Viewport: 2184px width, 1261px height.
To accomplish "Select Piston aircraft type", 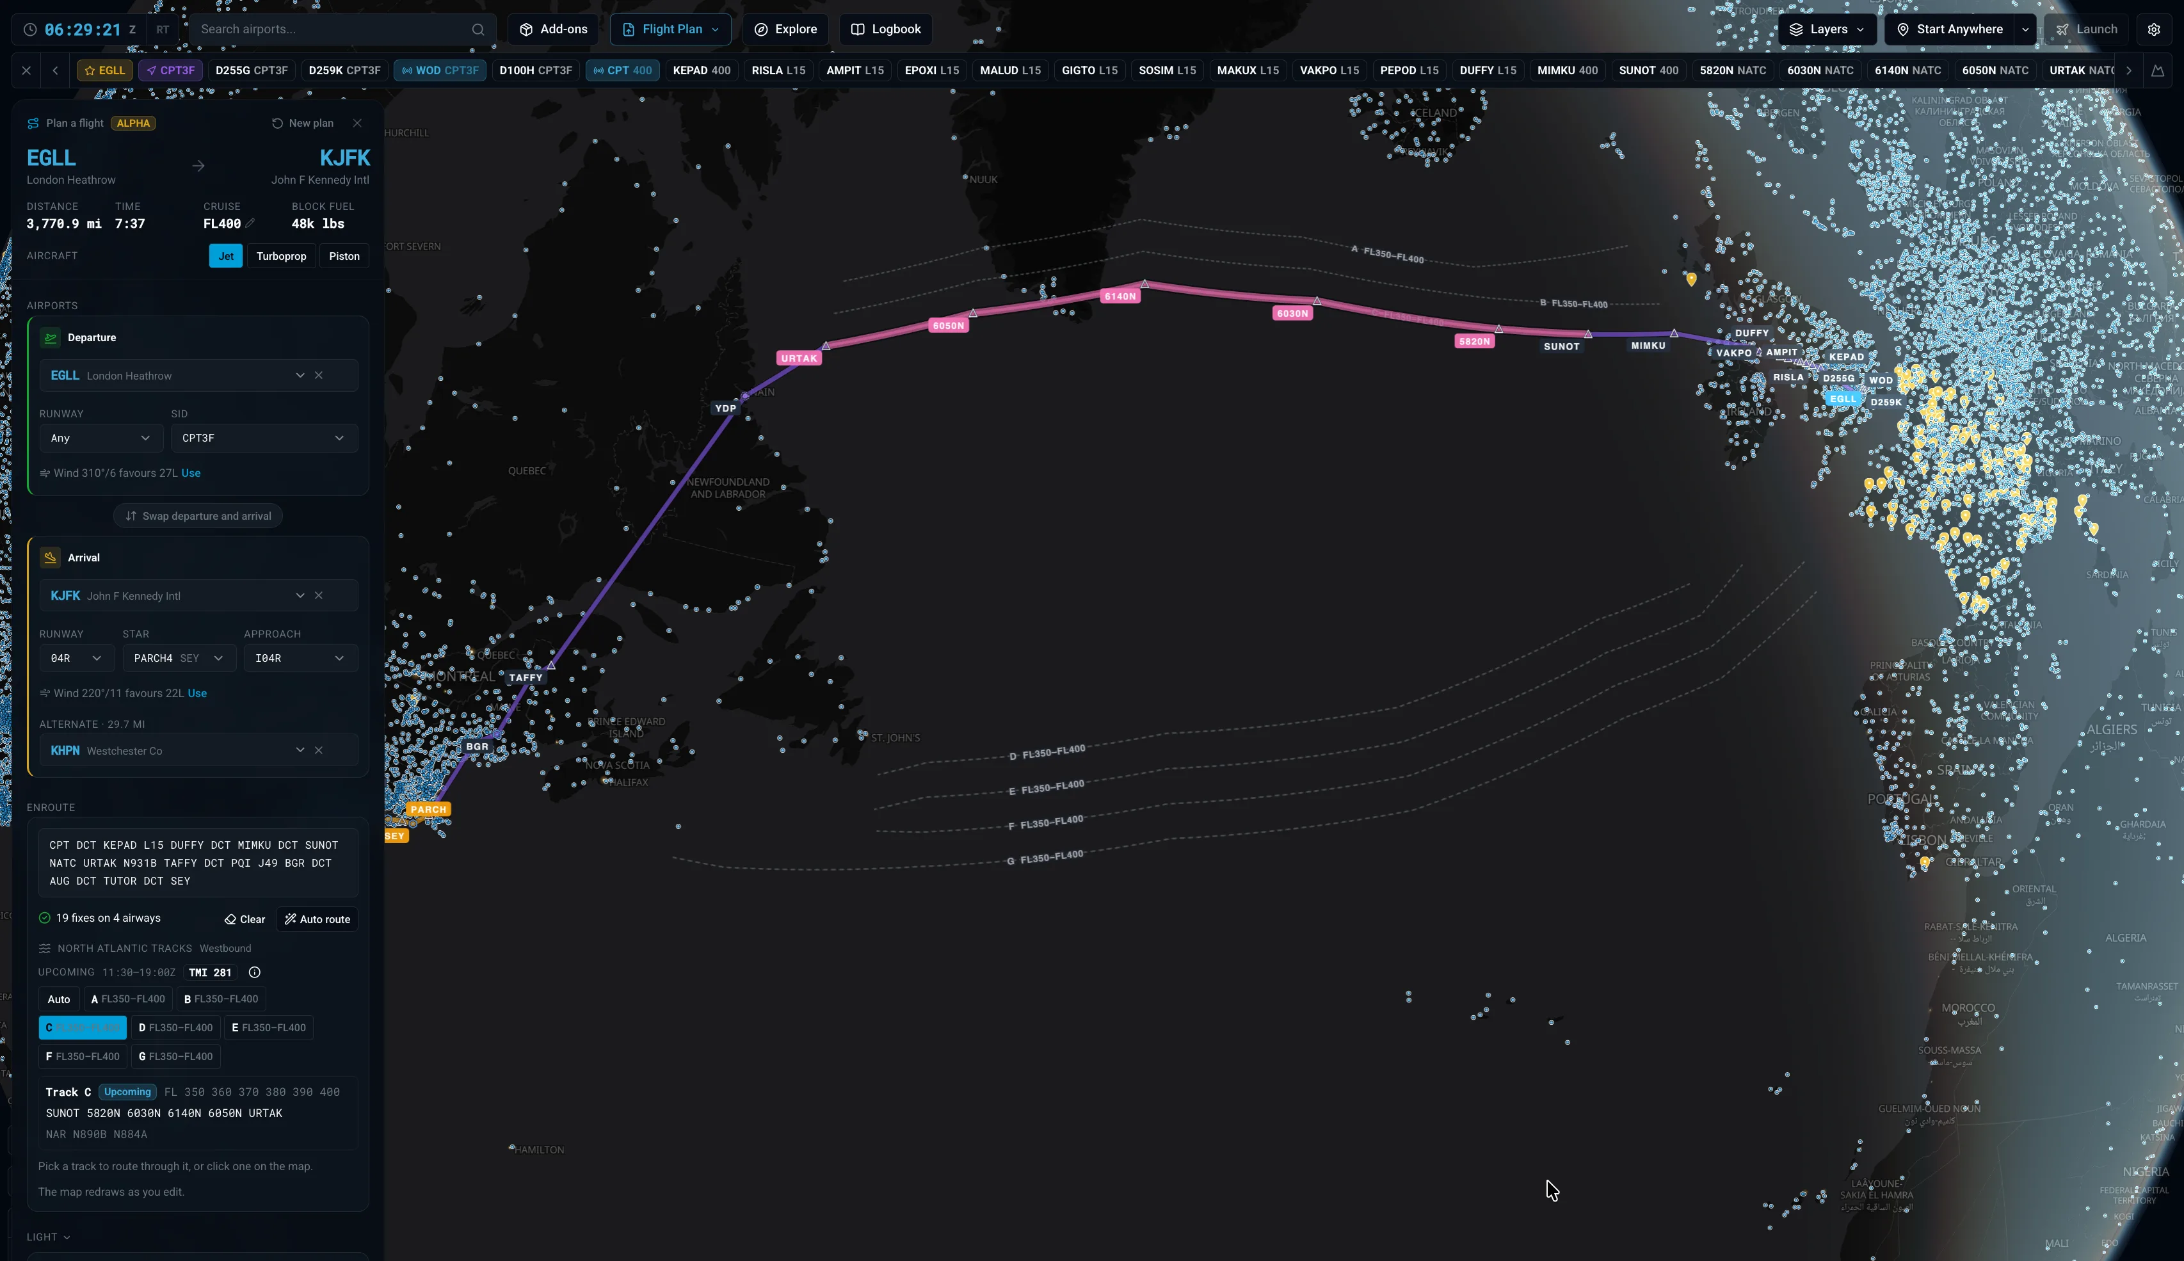I will tap(344, 256).
